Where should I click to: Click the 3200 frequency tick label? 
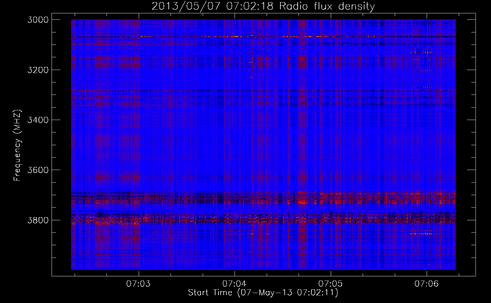[x=38, y=70]
